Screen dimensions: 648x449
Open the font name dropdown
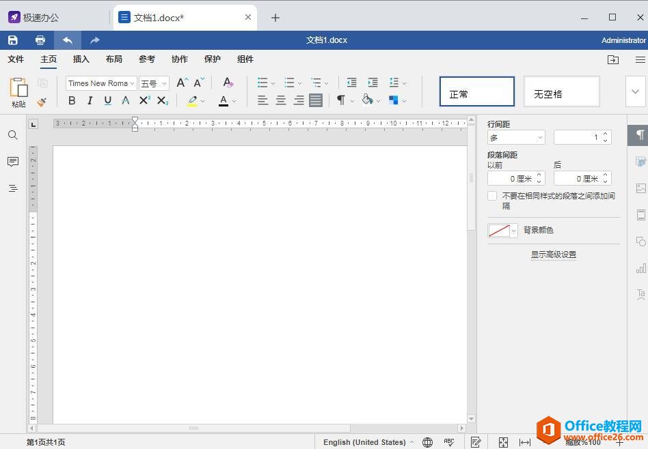pyautogui.click(x=132, y=83)
